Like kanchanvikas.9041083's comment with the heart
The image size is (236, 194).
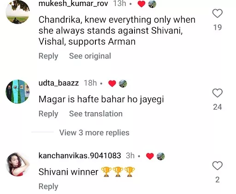(218, 165)
